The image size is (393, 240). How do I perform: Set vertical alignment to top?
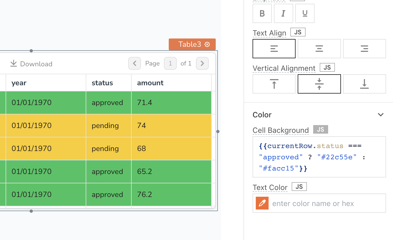point(274,84)
